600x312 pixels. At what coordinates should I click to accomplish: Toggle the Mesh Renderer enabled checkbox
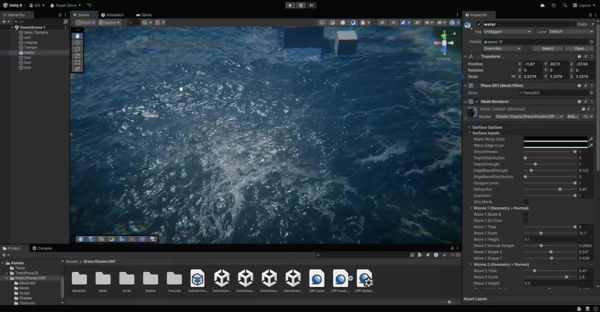coord(477,102)
